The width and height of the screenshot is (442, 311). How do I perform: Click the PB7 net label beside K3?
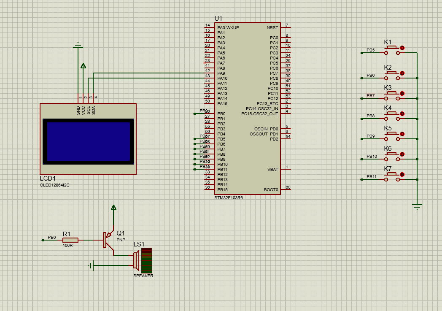(x=371, y=96)
